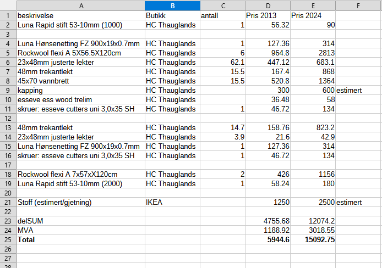Select the 'delSUM' label cell
Image resolution: width=382 pixels, height=268 pixels.
pos(81,221)
